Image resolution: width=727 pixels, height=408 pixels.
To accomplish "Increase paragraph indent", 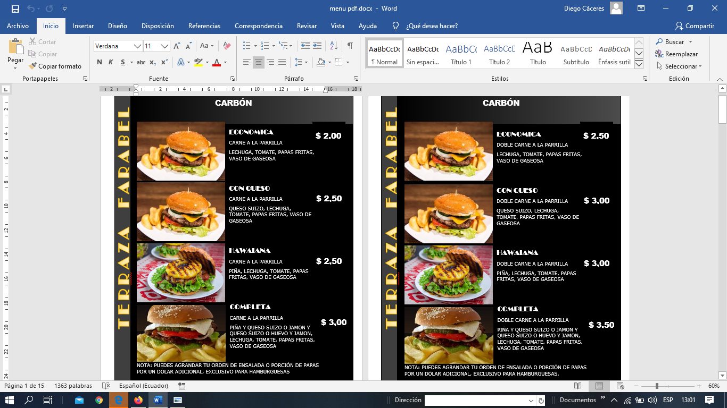I will click(x=317, y=46).
